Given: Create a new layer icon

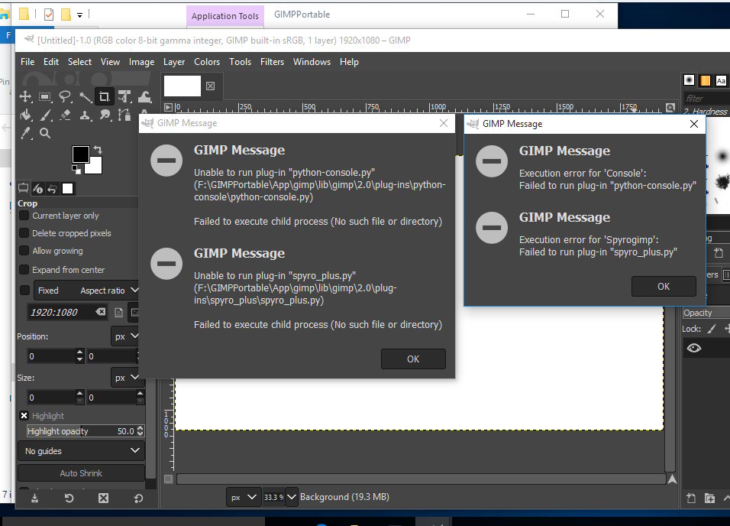Looking at the screenshot, I should (x=691, y=498).
